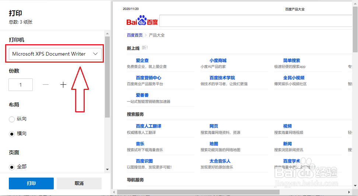Click the 取消 cancel button
The width and height of the screenshot is (358, 196).
click(79, 183)
